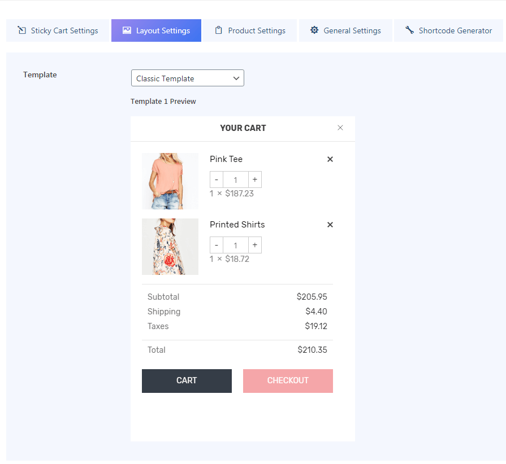Screen dimensions: 506x464
Task: Click the Printed Shirts product name
Action: point(237,225)
